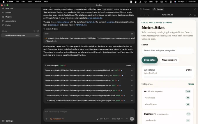The width and height of the screenshot is (198, 124).
Task: Open macOS Spotlight search icon
Action: point(166,2)
